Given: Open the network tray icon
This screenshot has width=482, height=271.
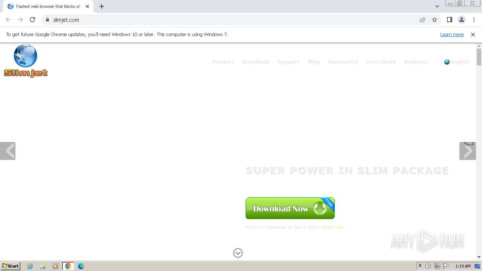Looking at the screenshot, I should (437, 266).
